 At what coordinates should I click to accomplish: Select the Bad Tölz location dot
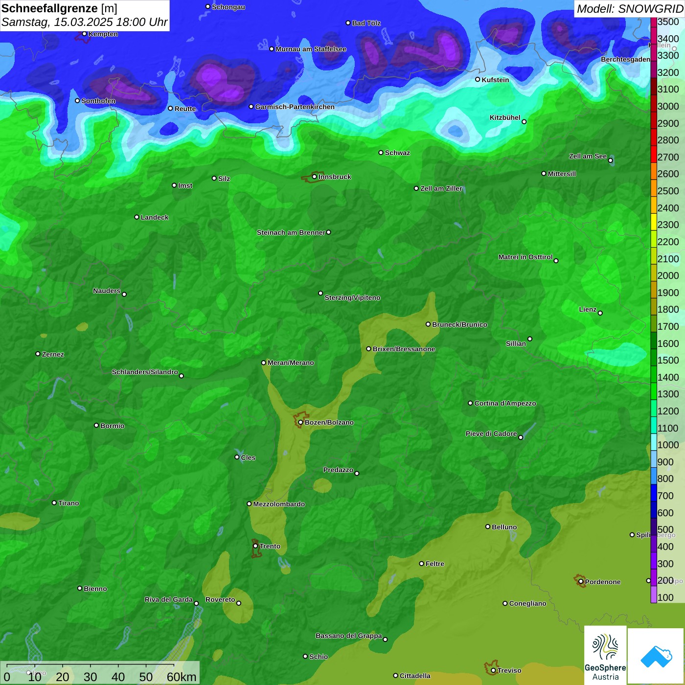click(x=348, y=23)
